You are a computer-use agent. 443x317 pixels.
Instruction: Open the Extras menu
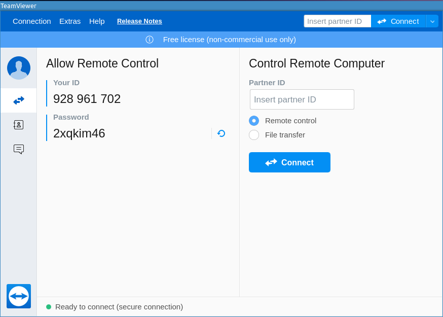(x=70, y=21)
